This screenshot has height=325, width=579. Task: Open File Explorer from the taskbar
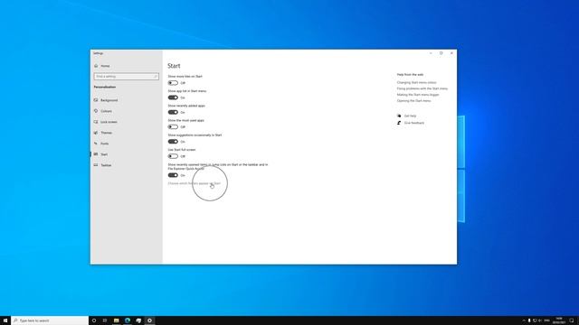click(117, 320)
